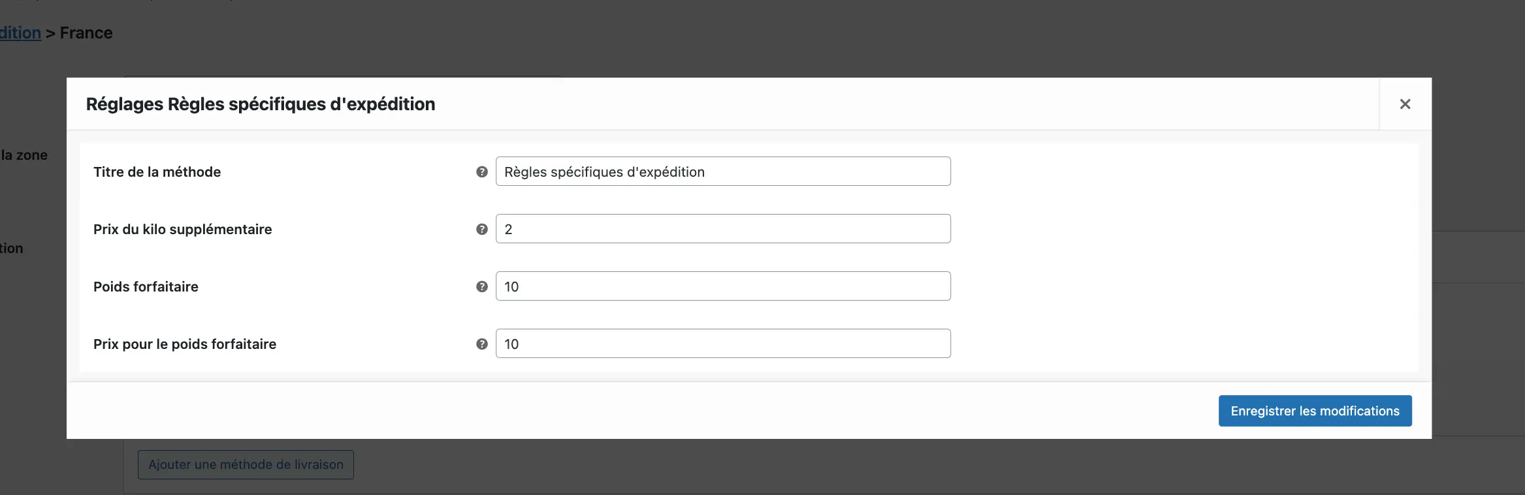Screen dimensions: 1525x495
Task: Click help icon for Titre de la méthode
Action: [x=482, y=172]
